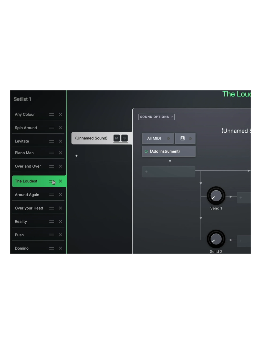261x344 pixels.
Task: Solo the (Unnamed Sound) with the S button
Action: (124, 138)
